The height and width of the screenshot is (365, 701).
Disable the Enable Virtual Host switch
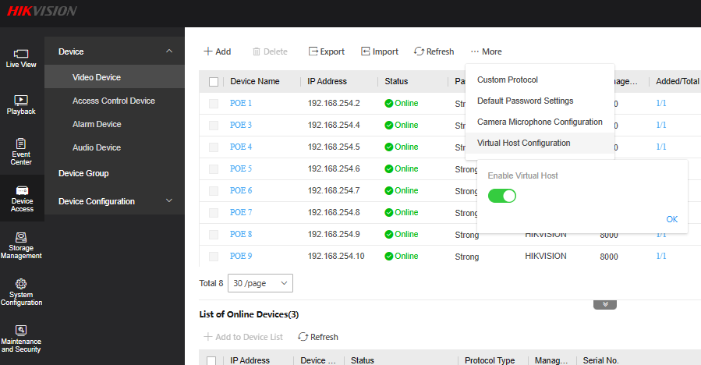[502, 195]
